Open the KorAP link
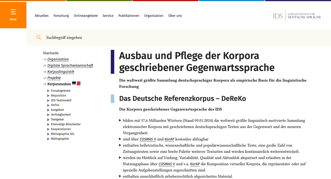The width and height of the screenshot is (331, 179). click(x=170, y=139)
